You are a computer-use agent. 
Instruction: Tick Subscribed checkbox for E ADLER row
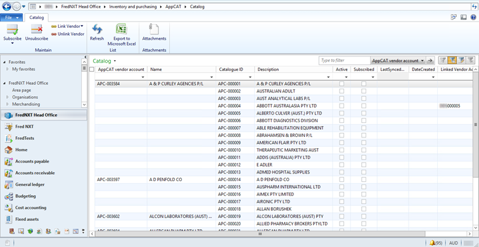point(364,165)
